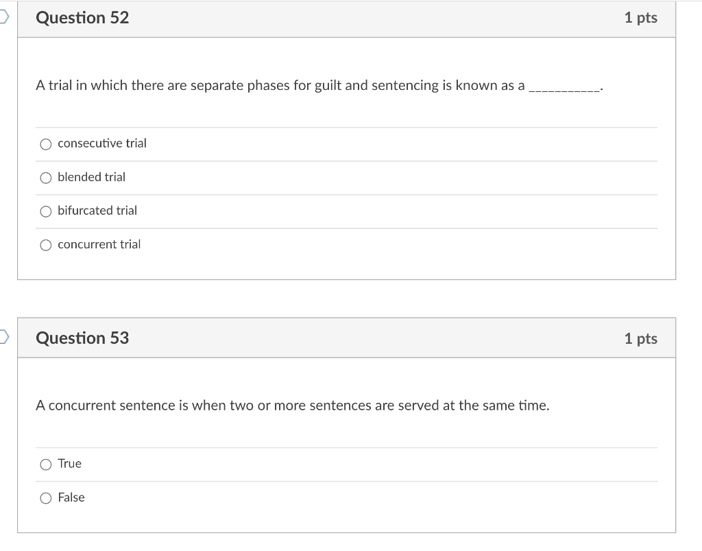Select the "blended trial" answer
The image size is (702, 551).
[45, 178]
